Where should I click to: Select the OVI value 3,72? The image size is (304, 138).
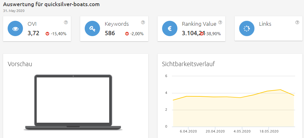(x=33, y=33)
